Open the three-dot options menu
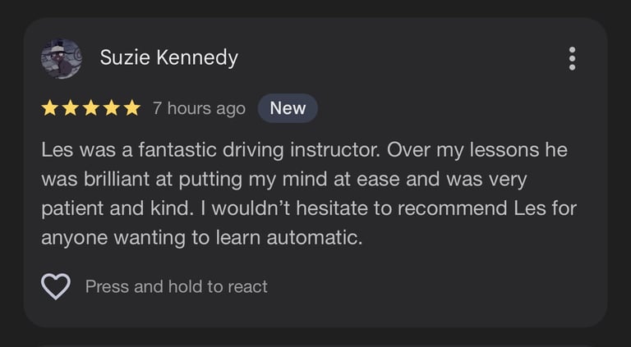 click(x=572, y=58)
